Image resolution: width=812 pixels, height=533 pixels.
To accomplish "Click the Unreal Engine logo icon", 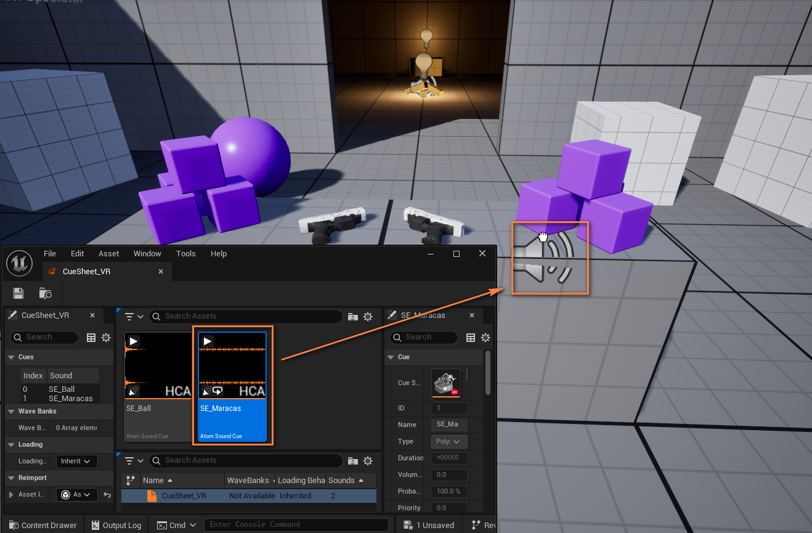I will pos(19,263).
